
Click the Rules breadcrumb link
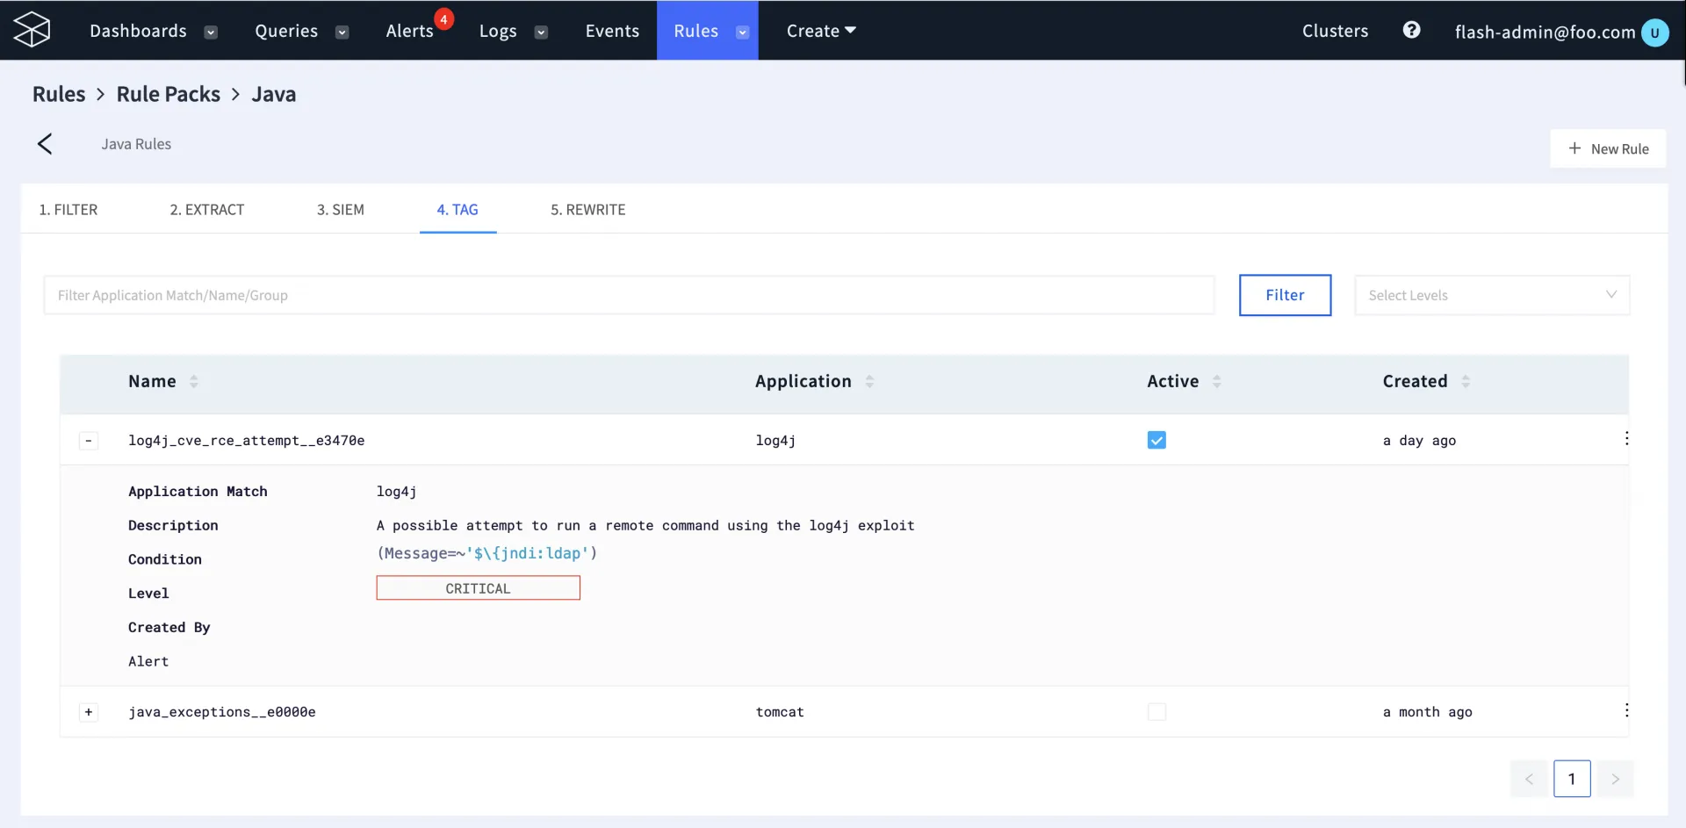pyautogui.click(x=59, y=94)
